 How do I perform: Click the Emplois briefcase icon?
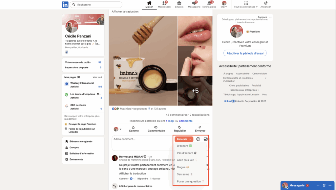click(179, 4)
